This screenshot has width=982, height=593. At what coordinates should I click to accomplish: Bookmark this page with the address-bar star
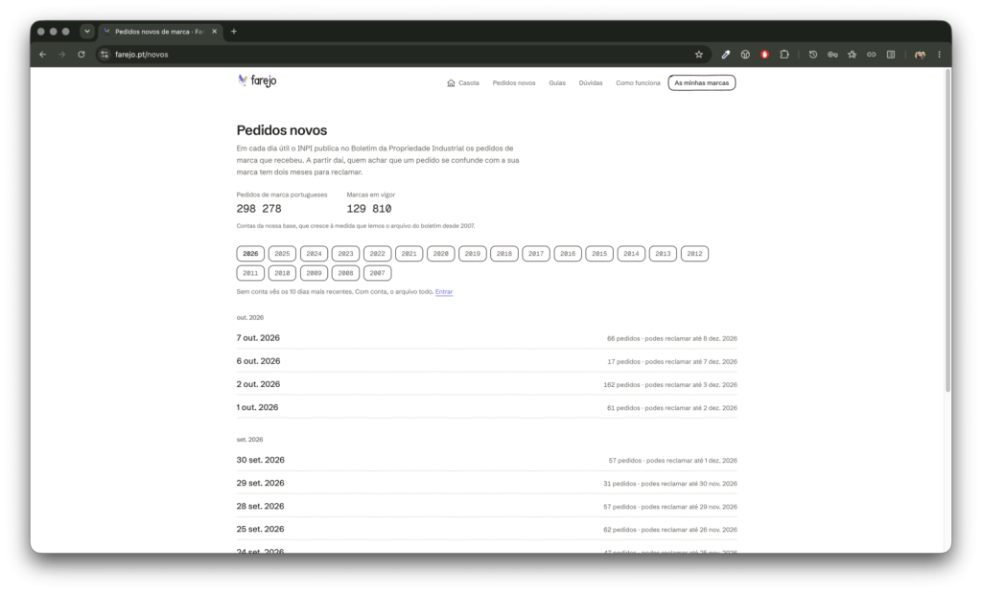pyautogui.click(x=699, y=55)
